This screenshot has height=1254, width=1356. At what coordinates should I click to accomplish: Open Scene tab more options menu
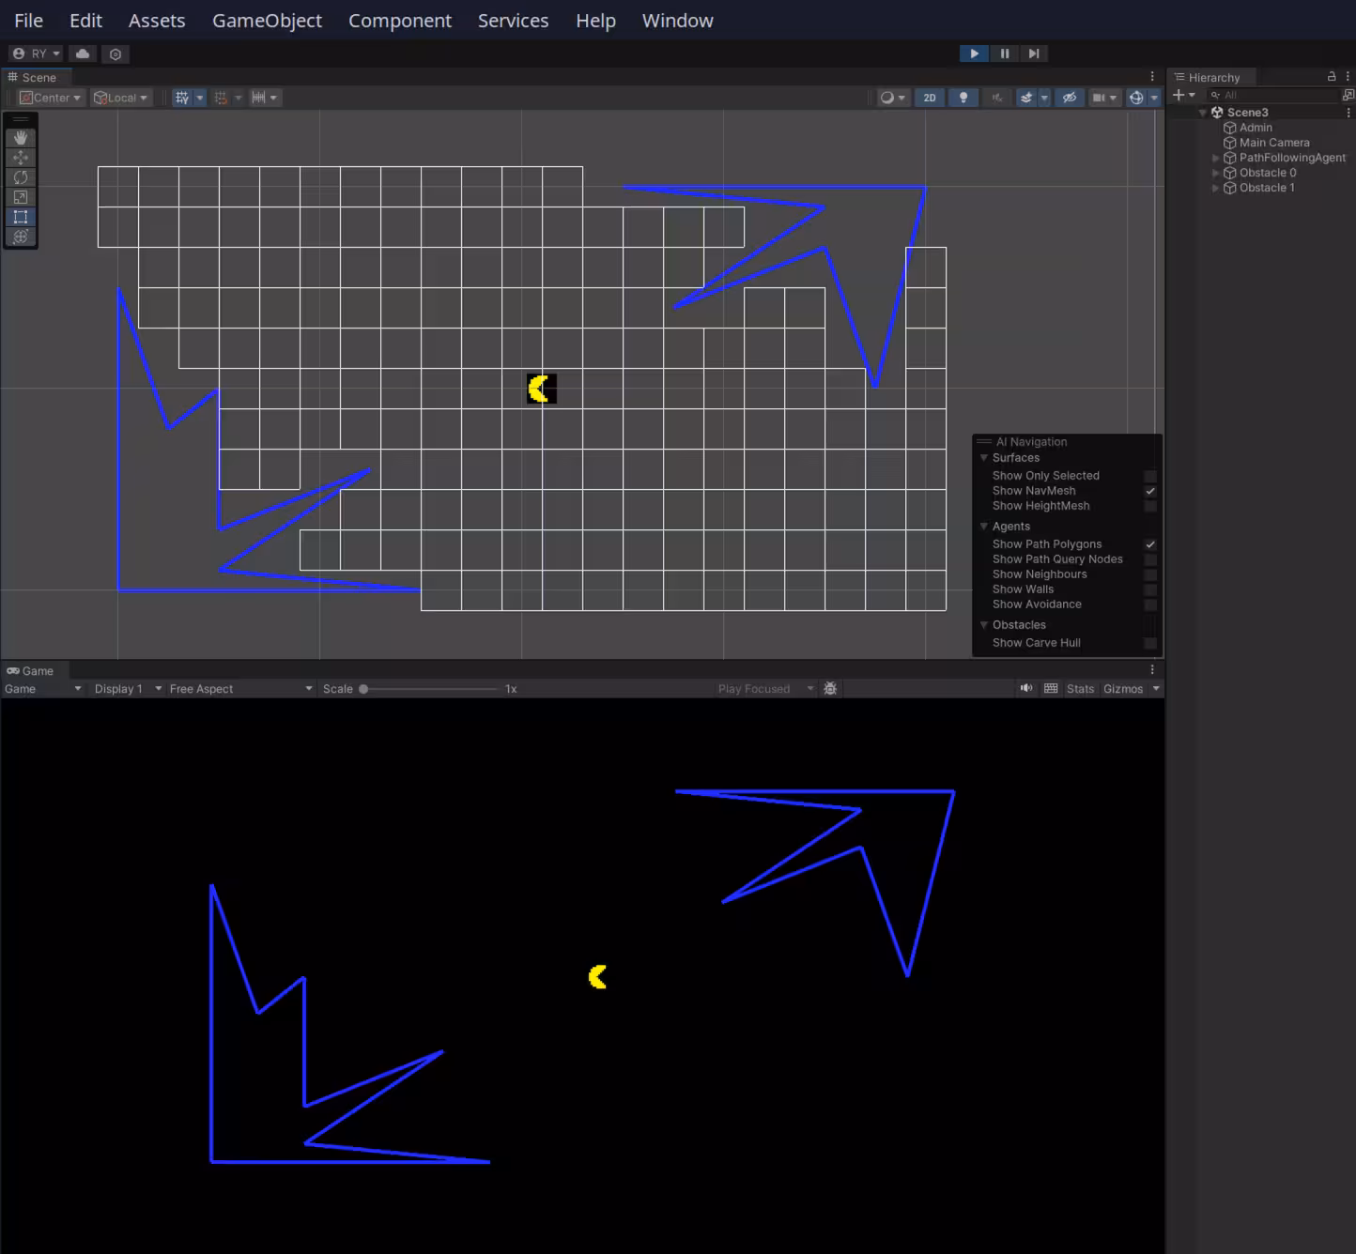point(1152,77)
